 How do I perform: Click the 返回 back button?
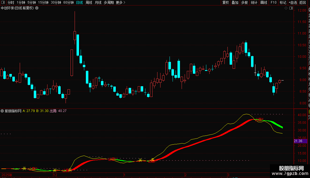303,2
